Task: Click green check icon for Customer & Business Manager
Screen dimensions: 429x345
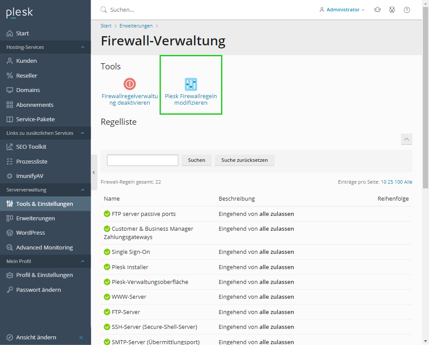Action: click(x=107, y=229)
